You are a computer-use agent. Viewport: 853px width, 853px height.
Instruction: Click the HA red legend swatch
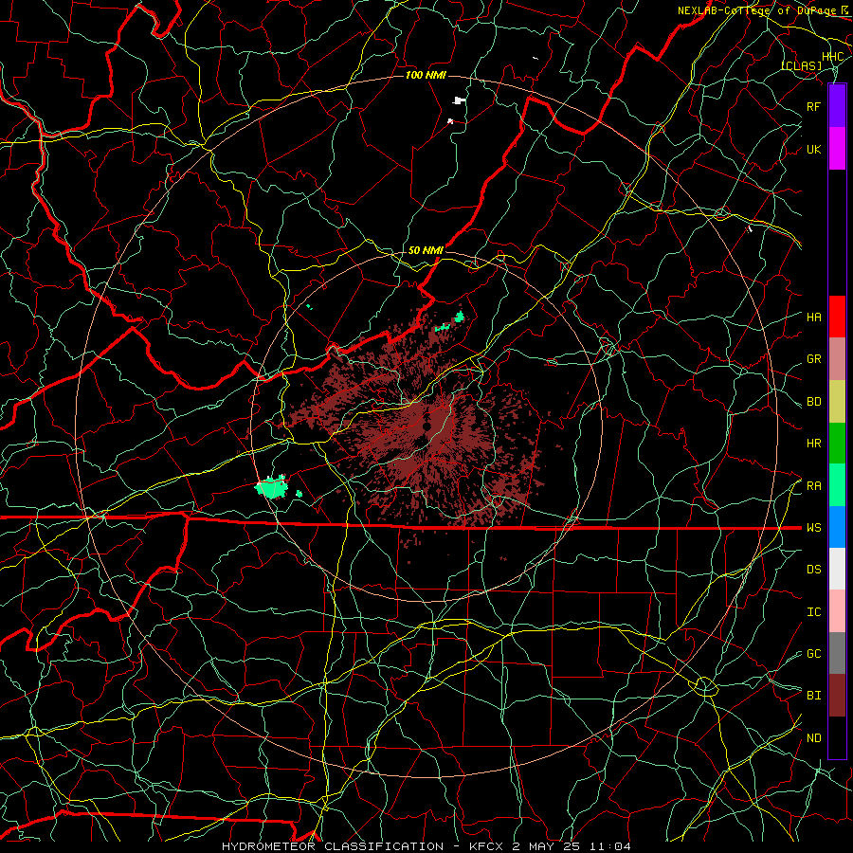(x=837, y=317)
